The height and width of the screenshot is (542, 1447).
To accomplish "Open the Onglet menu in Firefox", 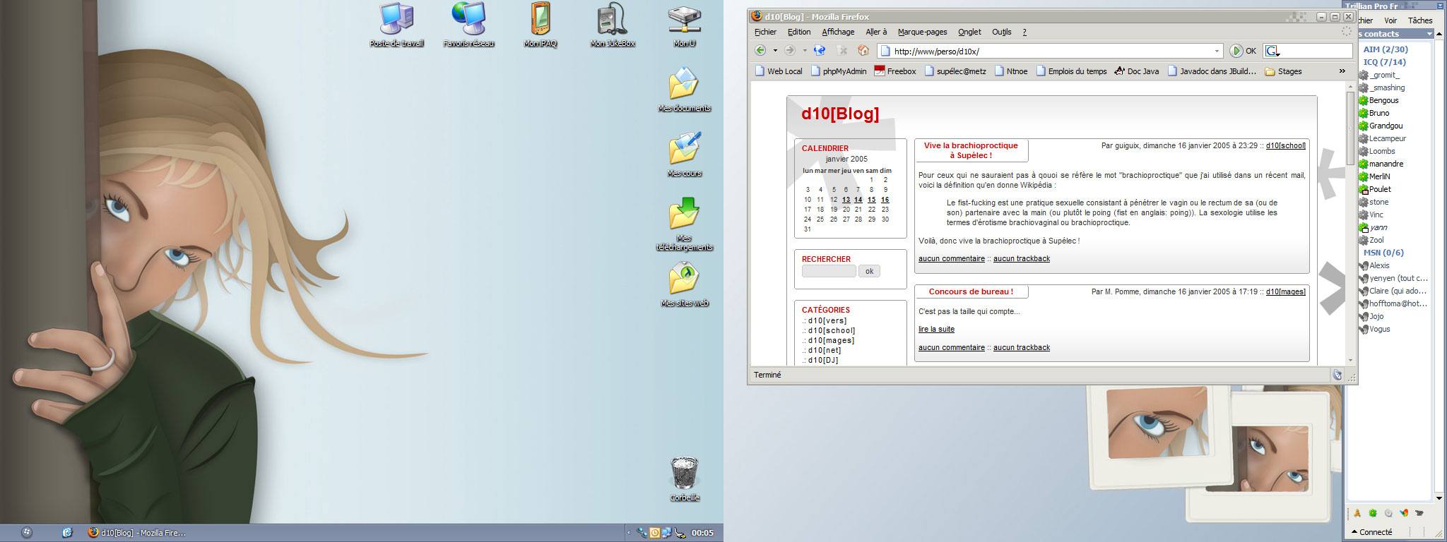I will tap(969, 32).
